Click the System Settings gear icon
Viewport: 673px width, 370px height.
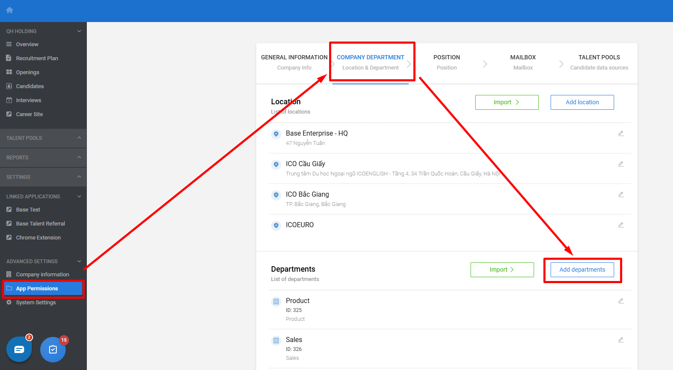tap(9, 302)
